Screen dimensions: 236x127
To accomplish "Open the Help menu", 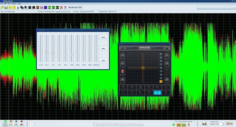I will click(x=19, y=3).
